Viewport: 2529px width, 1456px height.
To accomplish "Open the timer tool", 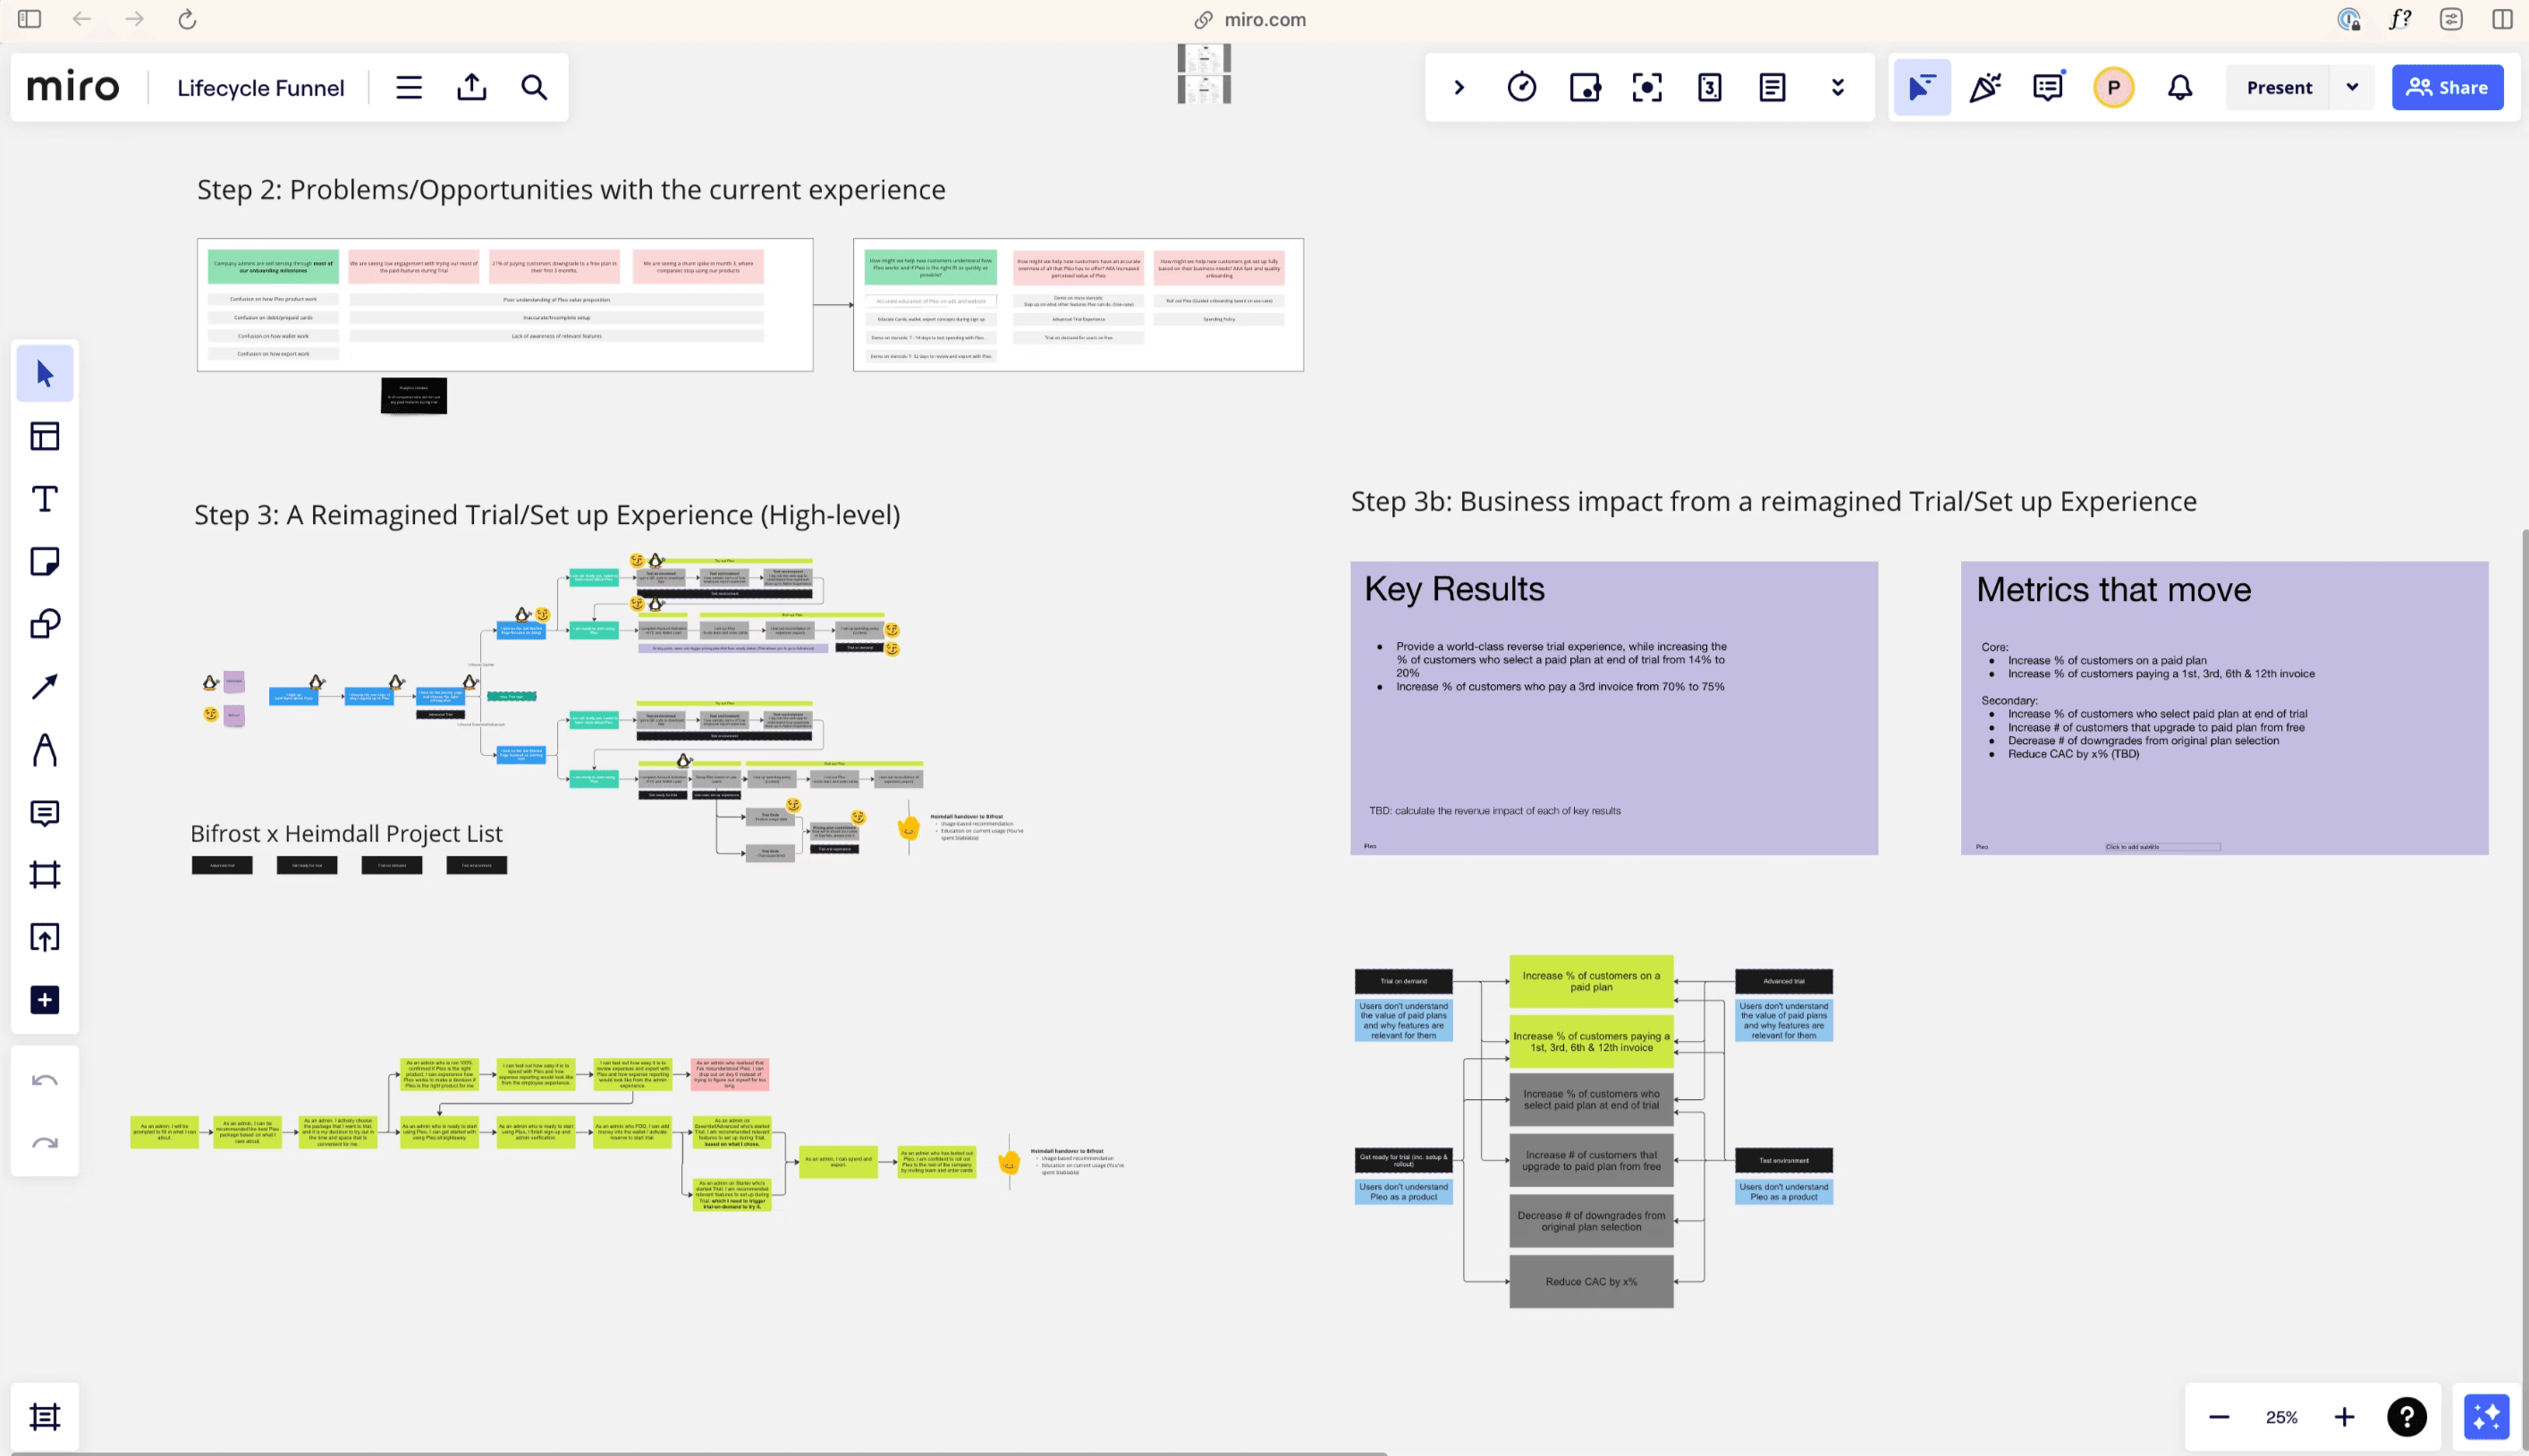I will 1522,88.
